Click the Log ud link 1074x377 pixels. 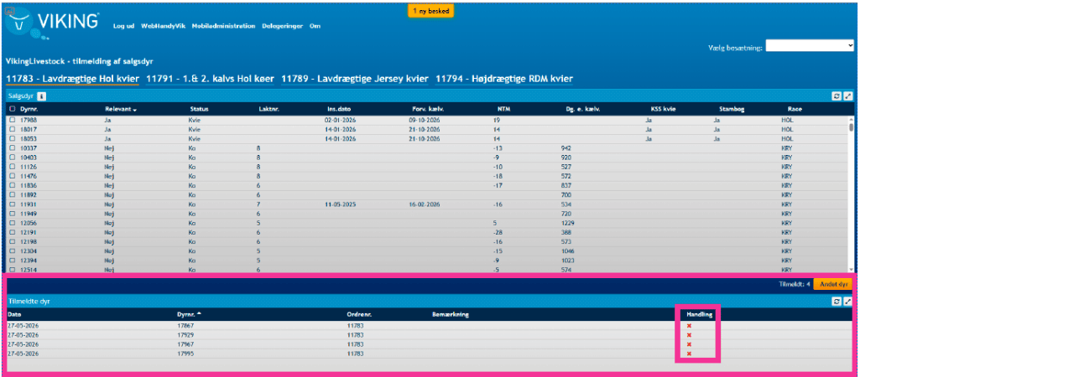pyautogui.click(x=123, y=26)
